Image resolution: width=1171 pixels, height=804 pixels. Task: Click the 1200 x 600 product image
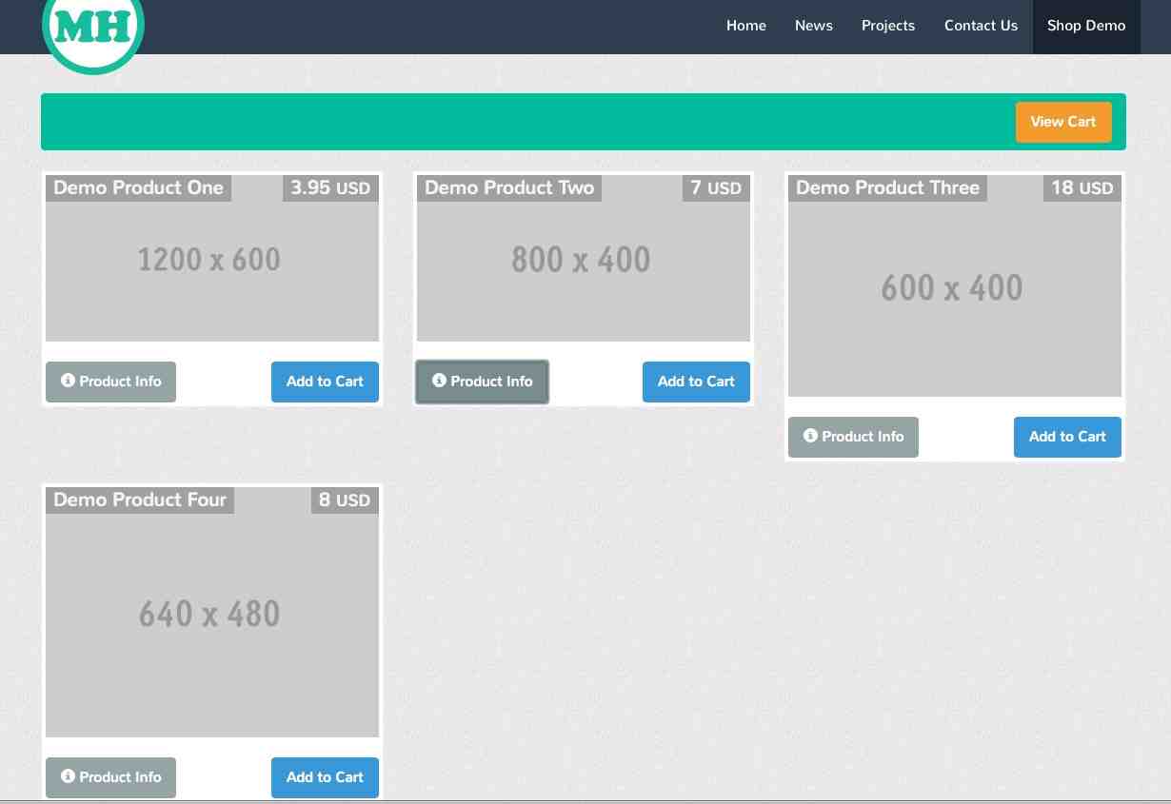(x=211, y=271)
